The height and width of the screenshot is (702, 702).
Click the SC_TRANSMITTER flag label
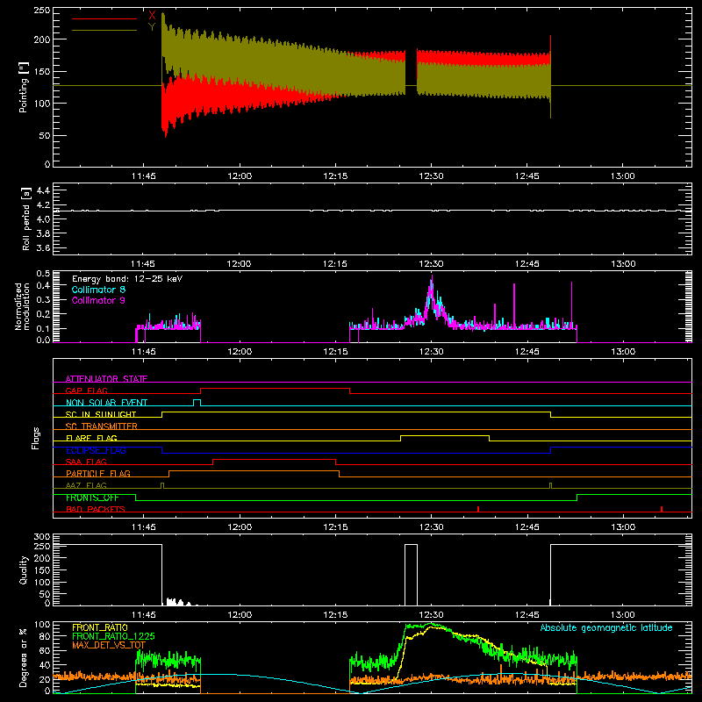click(101, 426)
